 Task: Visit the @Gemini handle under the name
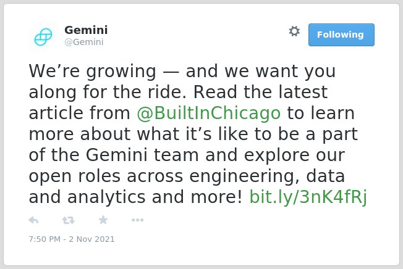click(x=84, y=42)
